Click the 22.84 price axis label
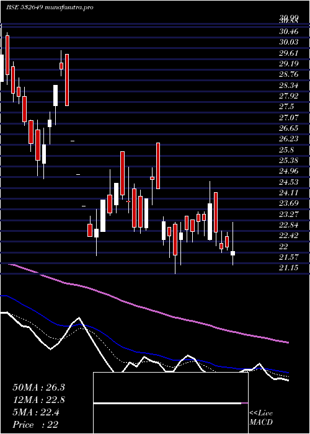310x434 pixels. pyautogui.click(x=289, y=224)
